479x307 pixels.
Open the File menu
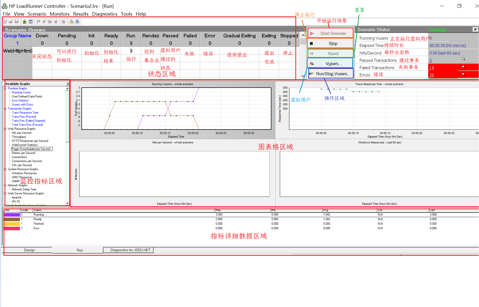pyautogui.click(x=7, y=14)
